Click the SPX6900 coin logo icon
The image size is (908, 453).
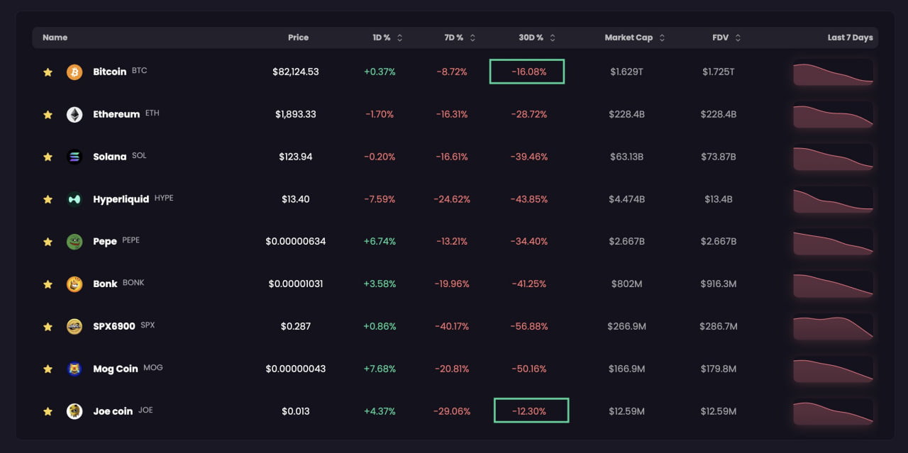click(74, 326)
